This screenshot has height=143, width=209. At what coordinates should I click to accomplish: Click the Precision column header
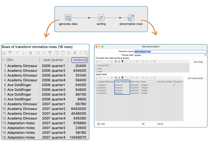(x=178, y=82)
